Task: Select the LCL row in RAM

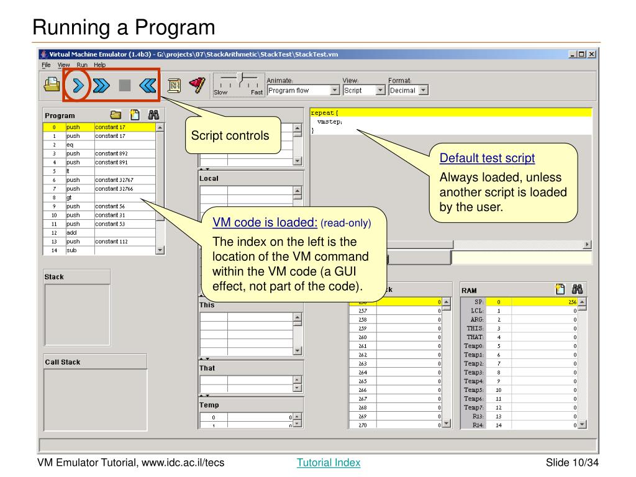Action: 520,311
